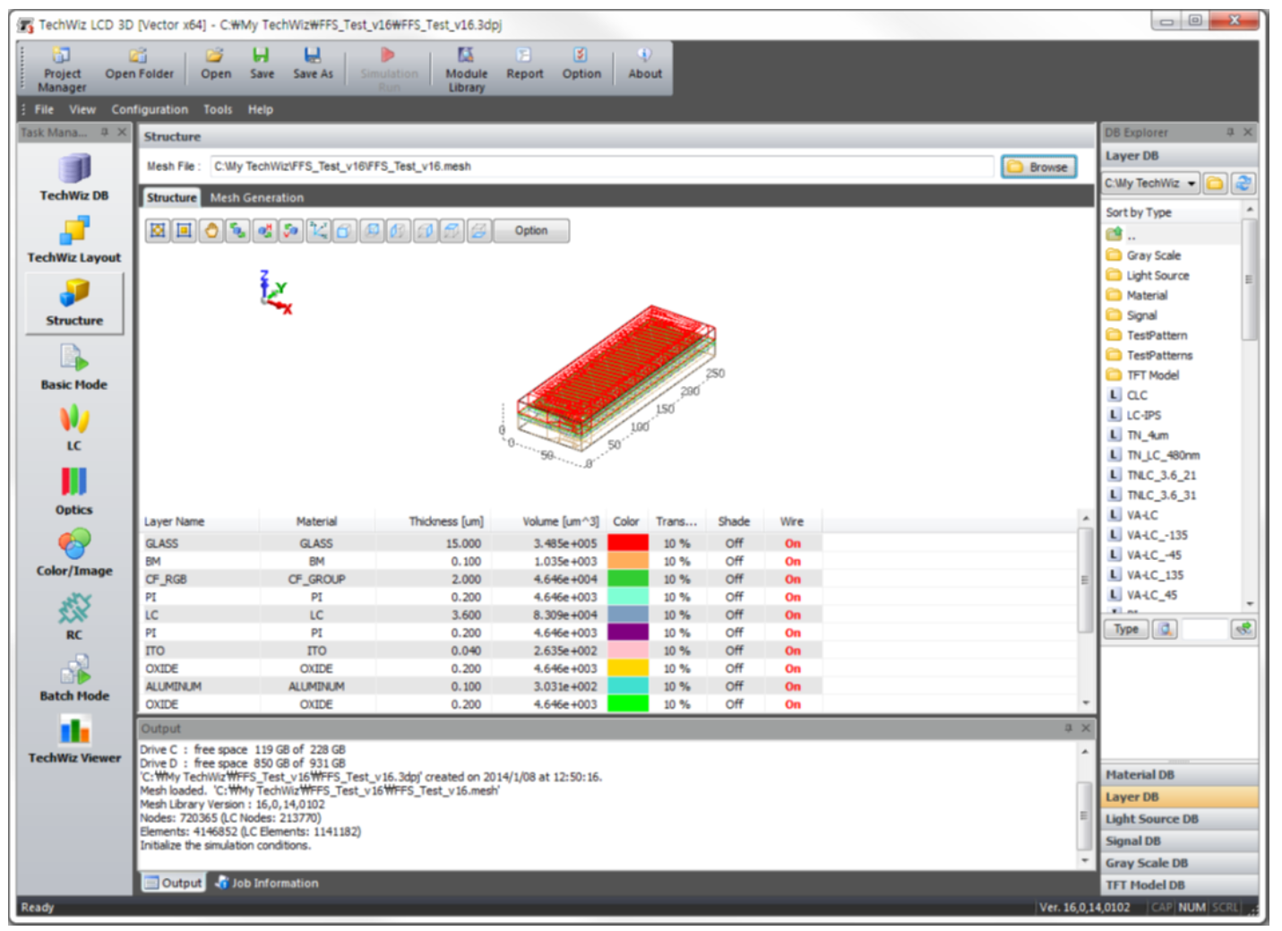
Task: Click the folder icon beside the DB path
Action: (1215, 184)
